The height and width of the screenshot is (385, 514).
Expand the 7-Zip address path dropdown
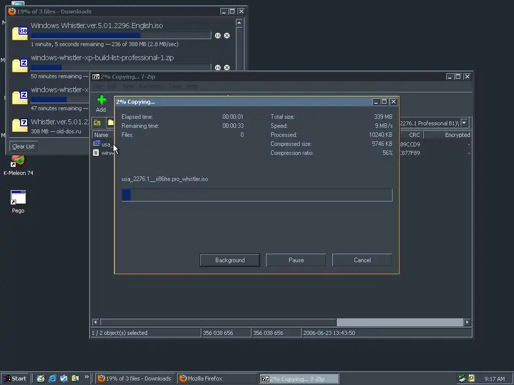(464, 123)
